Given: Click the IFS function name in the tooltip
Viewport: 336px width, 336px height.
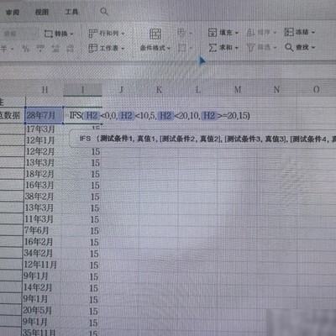Looking at the screenshot, I should click(x=85, y=139).
